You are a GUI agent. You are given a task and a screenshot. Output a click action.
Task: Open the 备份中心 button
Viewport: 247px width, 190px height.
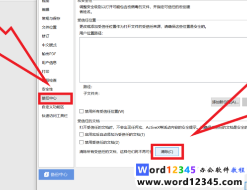[56, 175]
